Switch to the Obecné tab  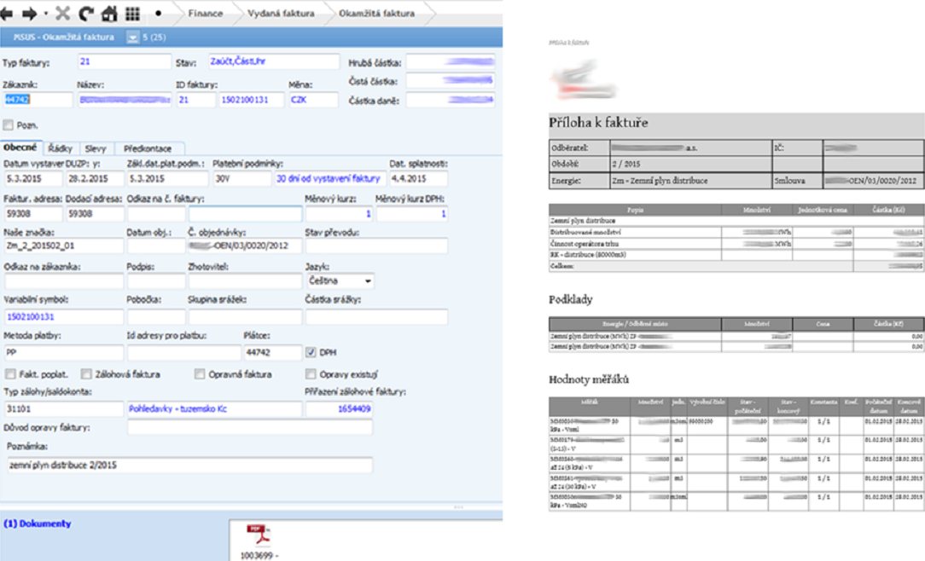click(20, 147)
